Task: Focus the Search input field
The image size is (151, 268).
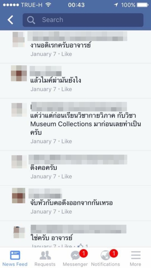Action: tap(83, 20)
